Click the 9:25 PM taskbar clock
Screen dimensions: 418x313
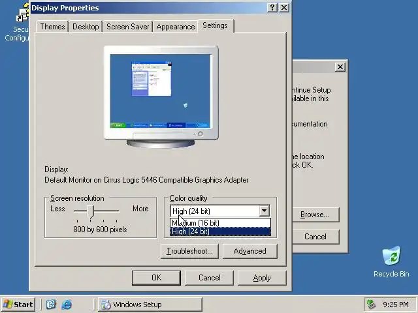(x=396, y=305)
